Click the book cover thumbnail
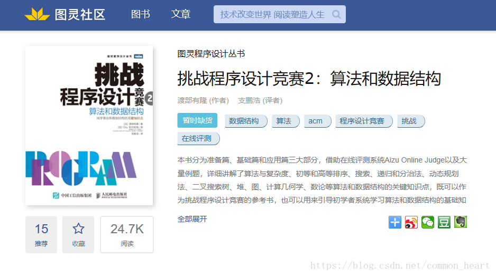The image size is (496, 276). tap(89, 126)
